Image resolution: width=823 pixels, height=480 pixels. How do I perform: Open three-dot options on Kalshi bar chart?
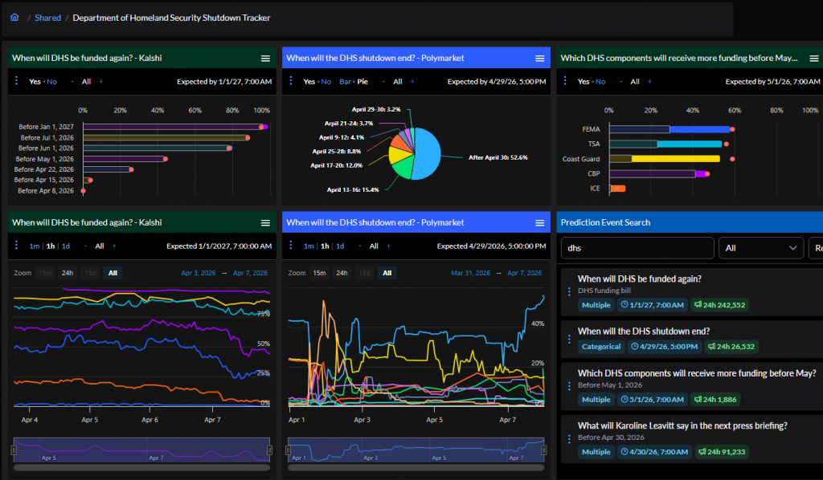(x=17, y=81)
